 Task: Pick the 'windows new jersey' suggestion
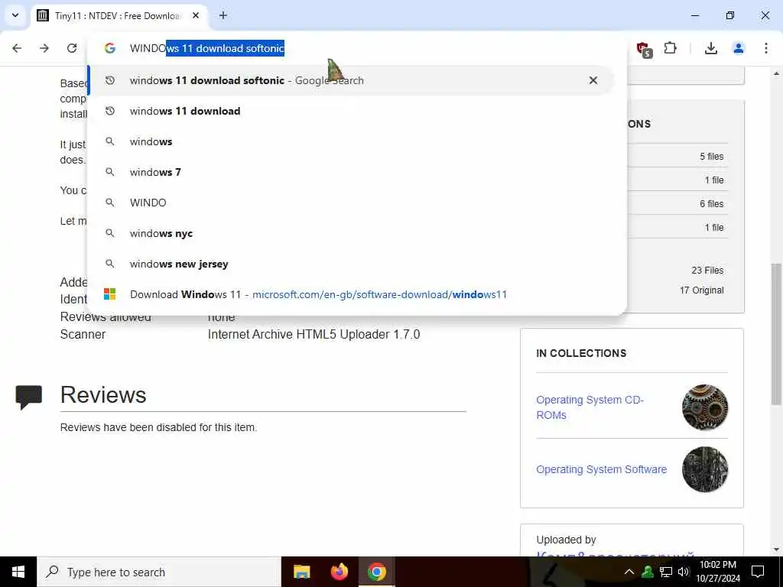(x=351, y=264)
